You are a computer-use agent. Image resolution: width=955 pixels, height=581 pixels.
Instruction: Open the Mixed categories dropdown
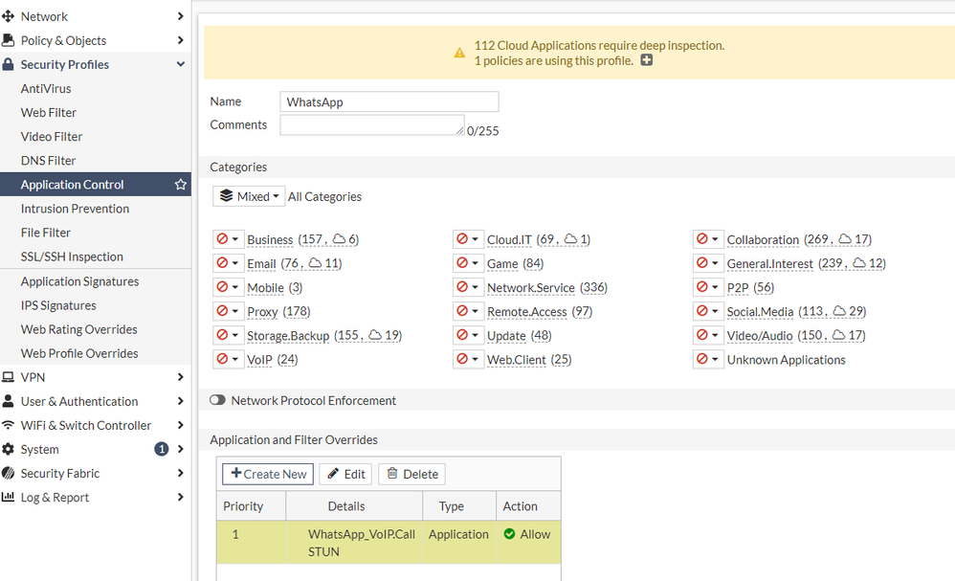click(249, 196)
